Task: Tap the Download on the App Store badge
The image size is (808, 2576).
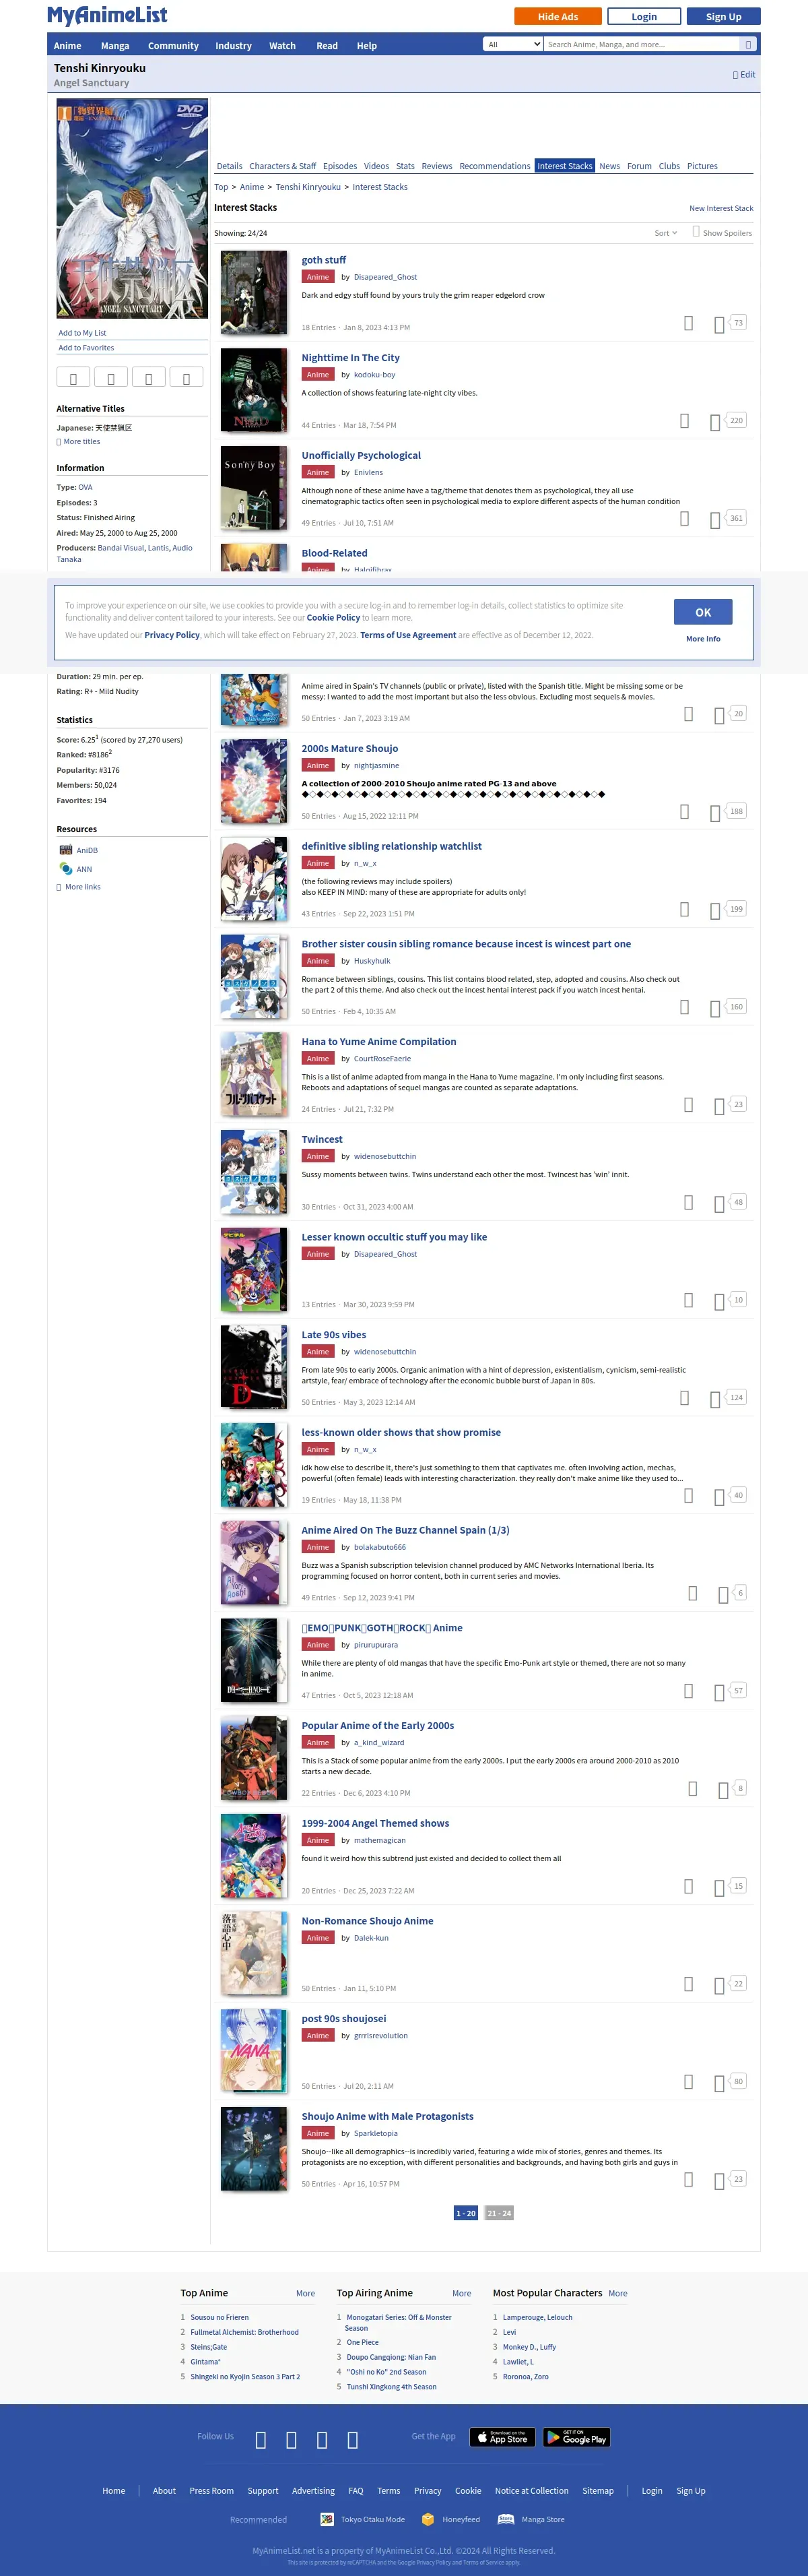Action: click(x=502, y=2437)
